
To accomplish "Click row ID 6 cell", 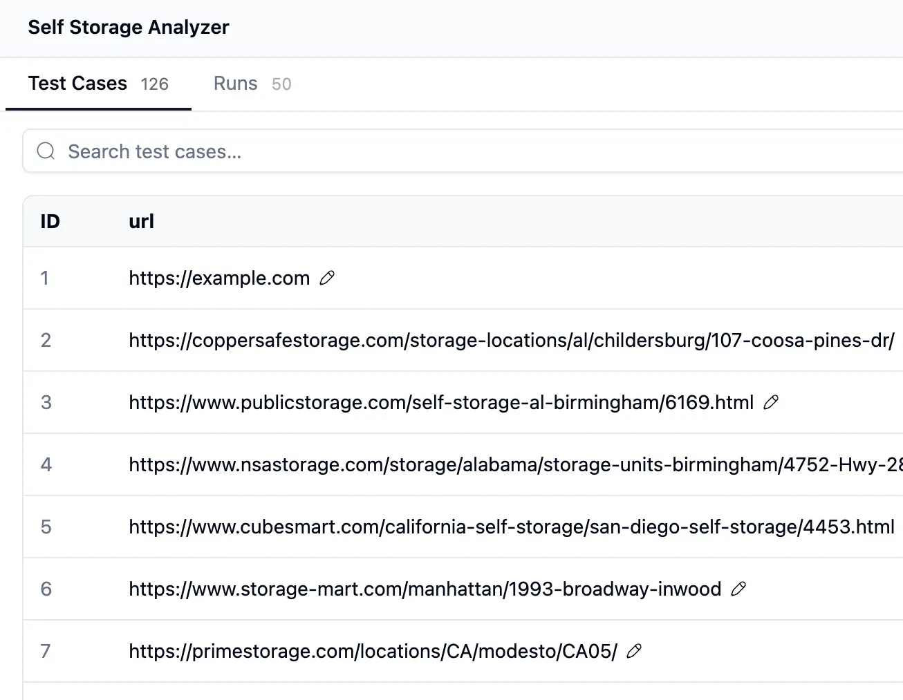I will (46, 589).
